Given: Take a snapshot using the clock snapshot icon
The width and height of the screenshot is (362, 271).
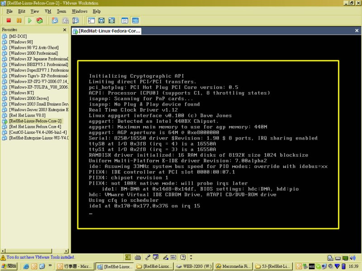Looking at the screenshot, I should 55,20.
